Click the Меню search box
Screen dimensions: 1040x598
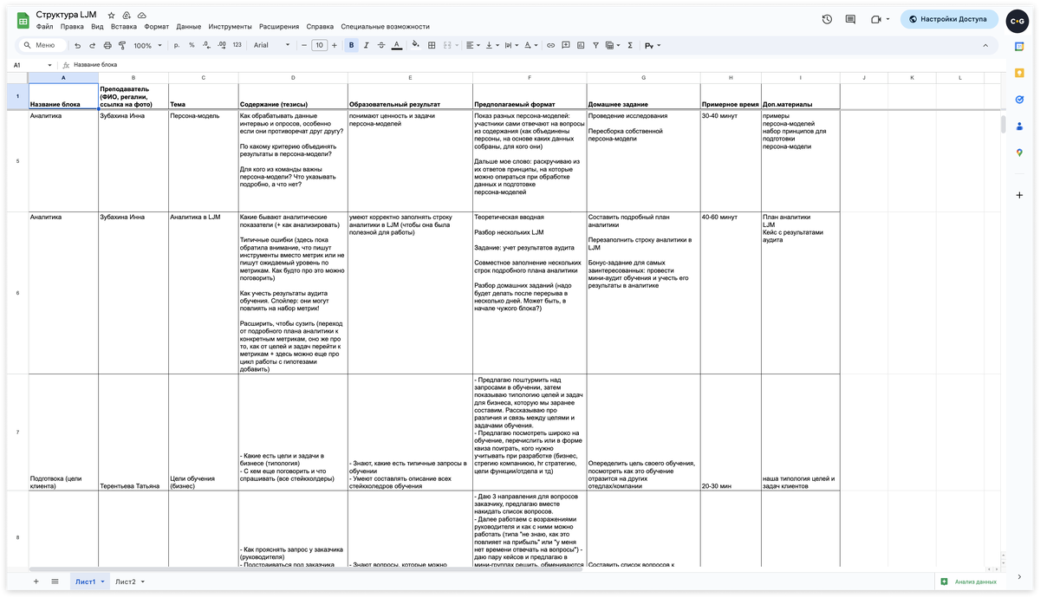(42, 45)
